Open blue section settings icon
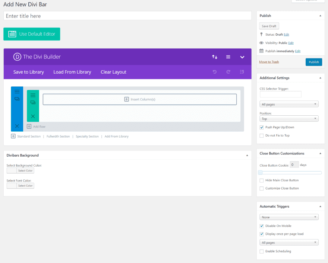 point(17,92)
